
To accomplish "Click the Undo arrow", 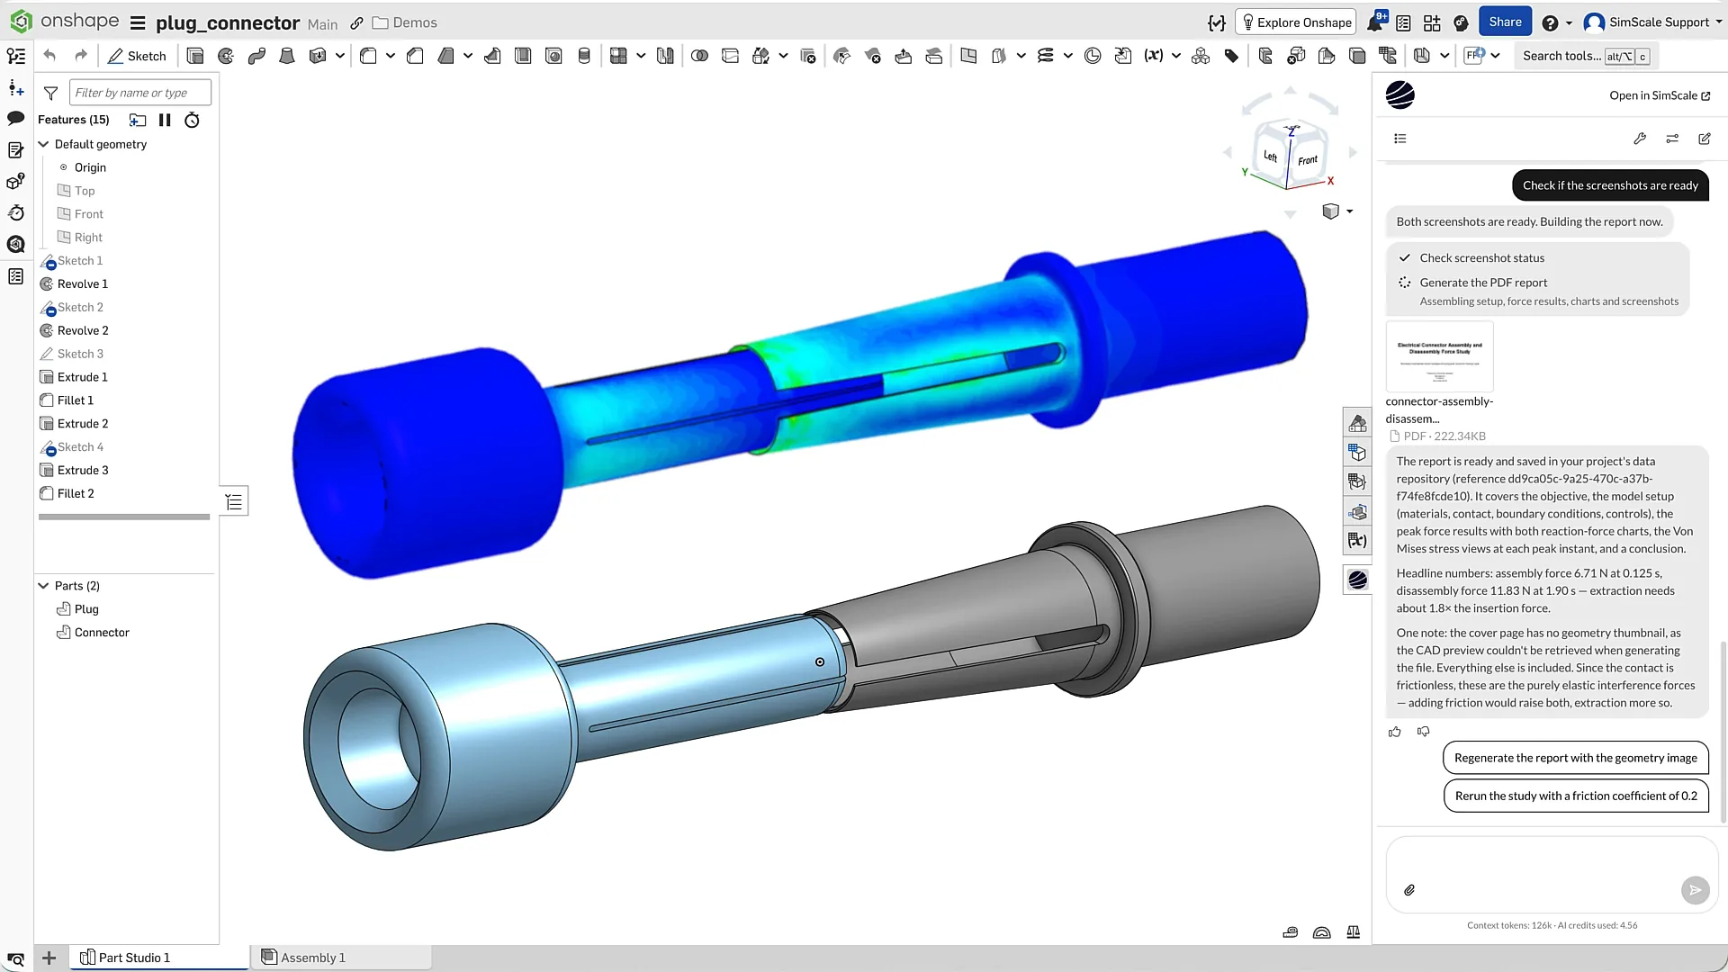I will [x=49, y=56].
